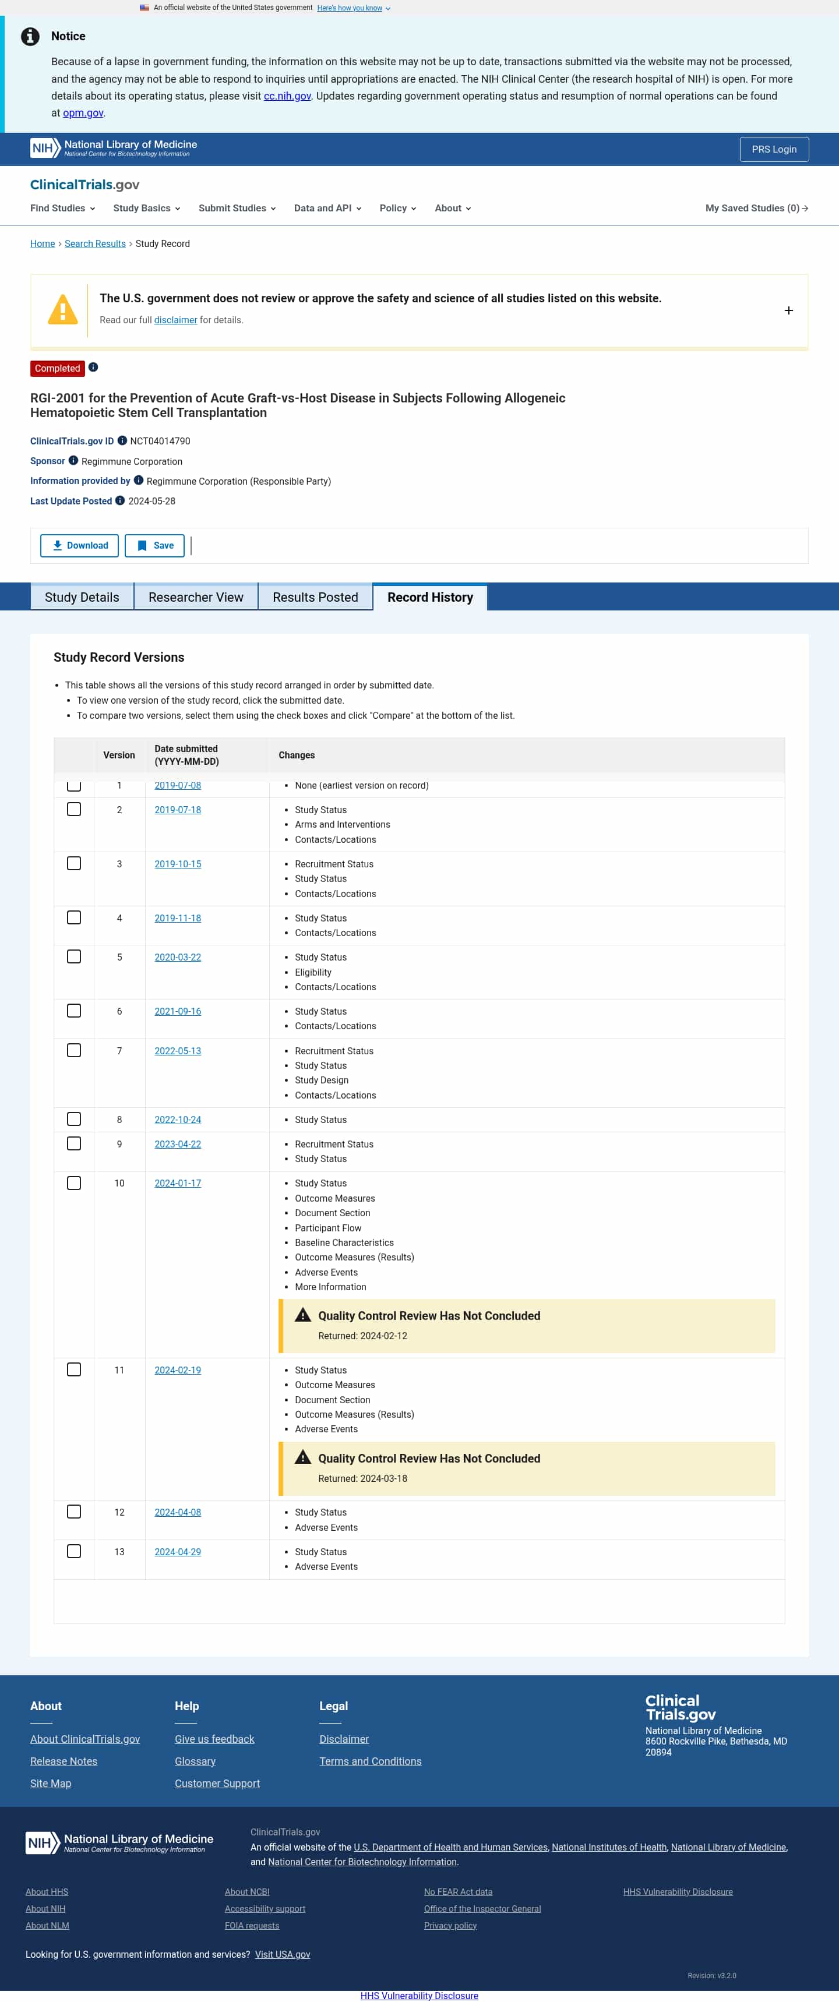Image resolution: width=839 pixels, height=2002 pixels.
Task: Open My Saved Studies link
Action: (757, 209)
